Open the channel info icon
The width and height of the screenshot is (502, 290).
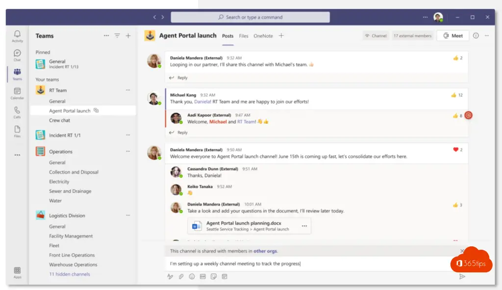476,35
